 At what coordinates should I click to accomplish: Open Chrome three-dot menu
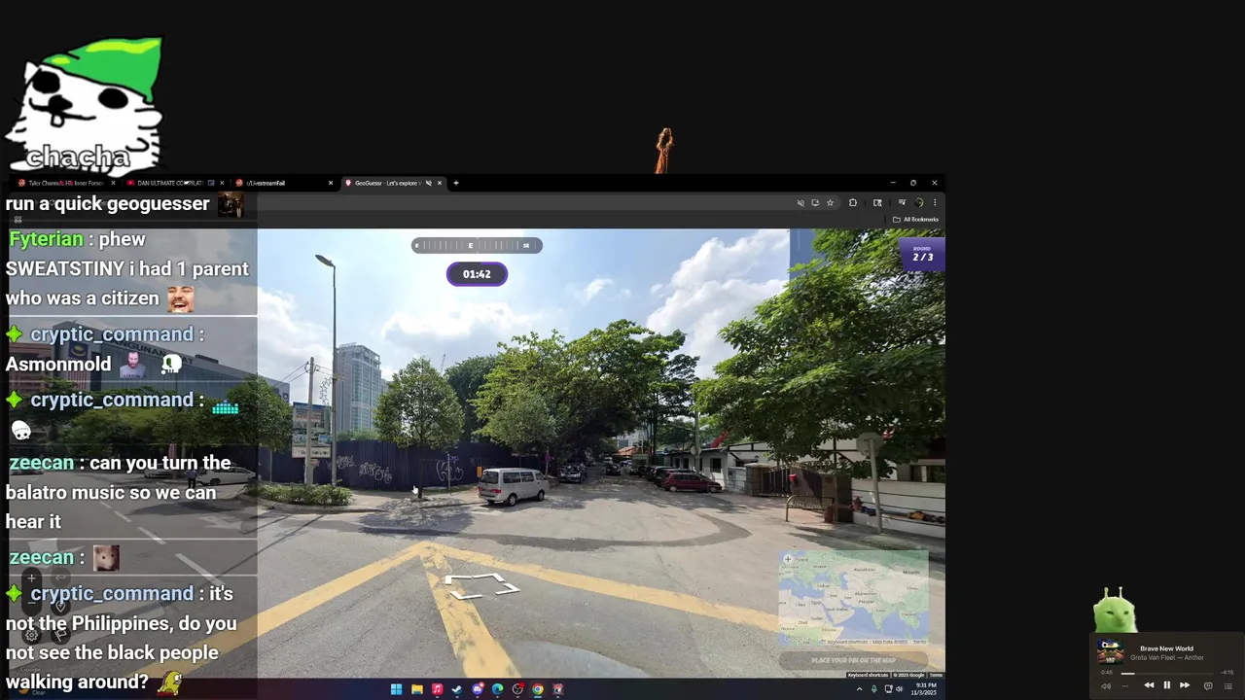[935, 203]
